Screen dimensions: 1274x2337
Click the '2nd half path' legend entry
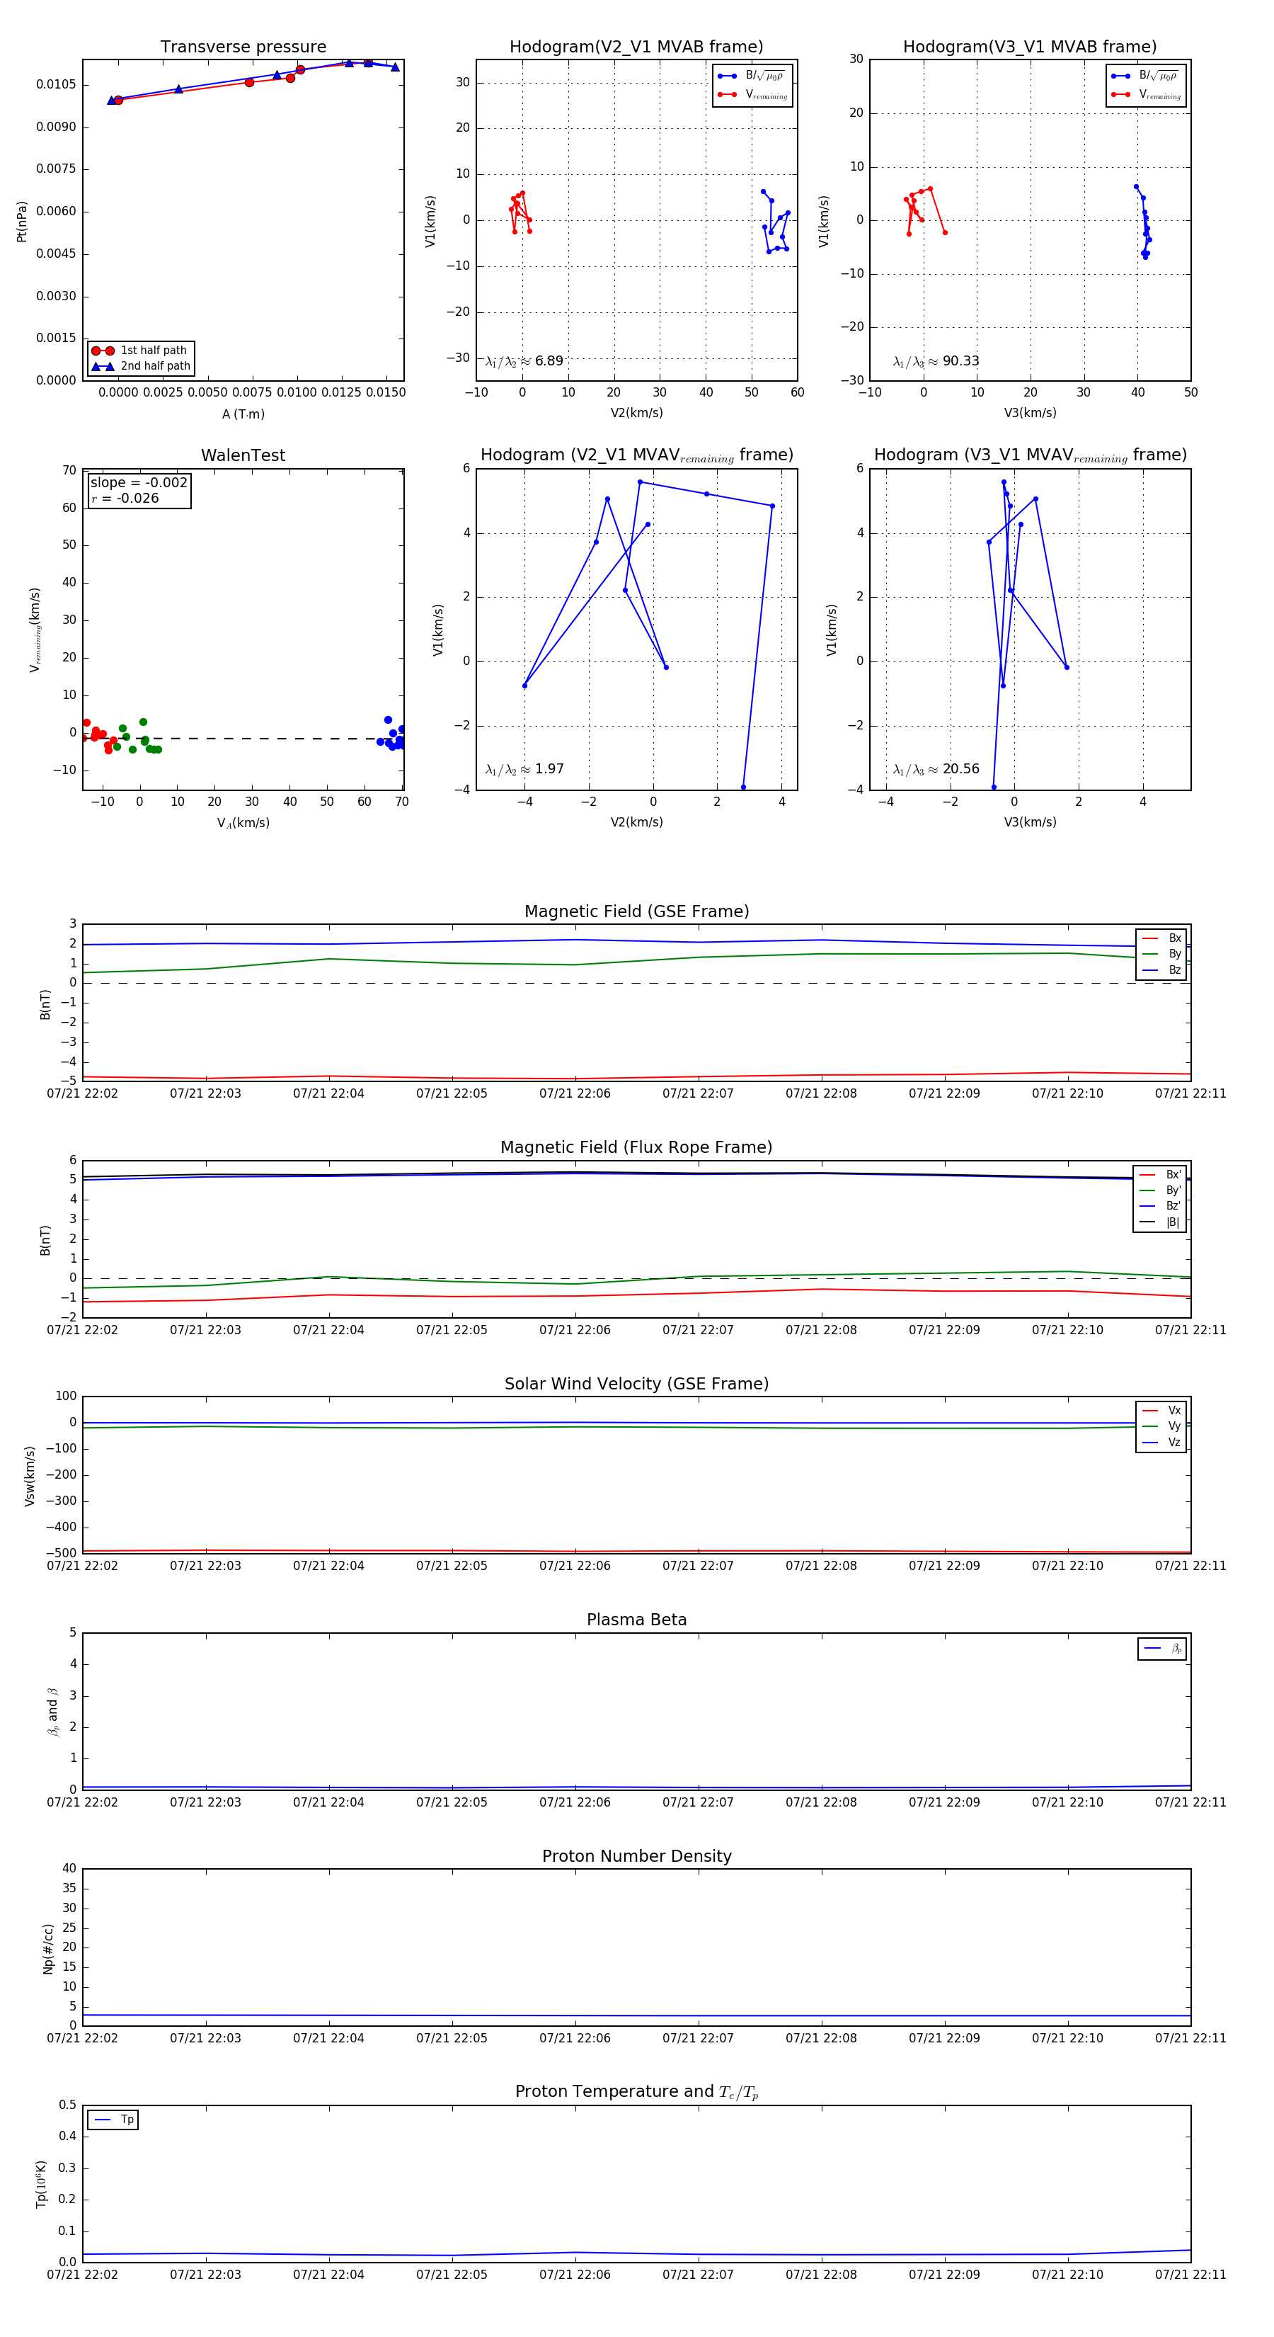141,367
